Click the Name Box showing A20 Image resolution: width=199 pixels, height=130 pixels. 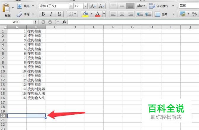pyautogui.click(x=16, y=22)
